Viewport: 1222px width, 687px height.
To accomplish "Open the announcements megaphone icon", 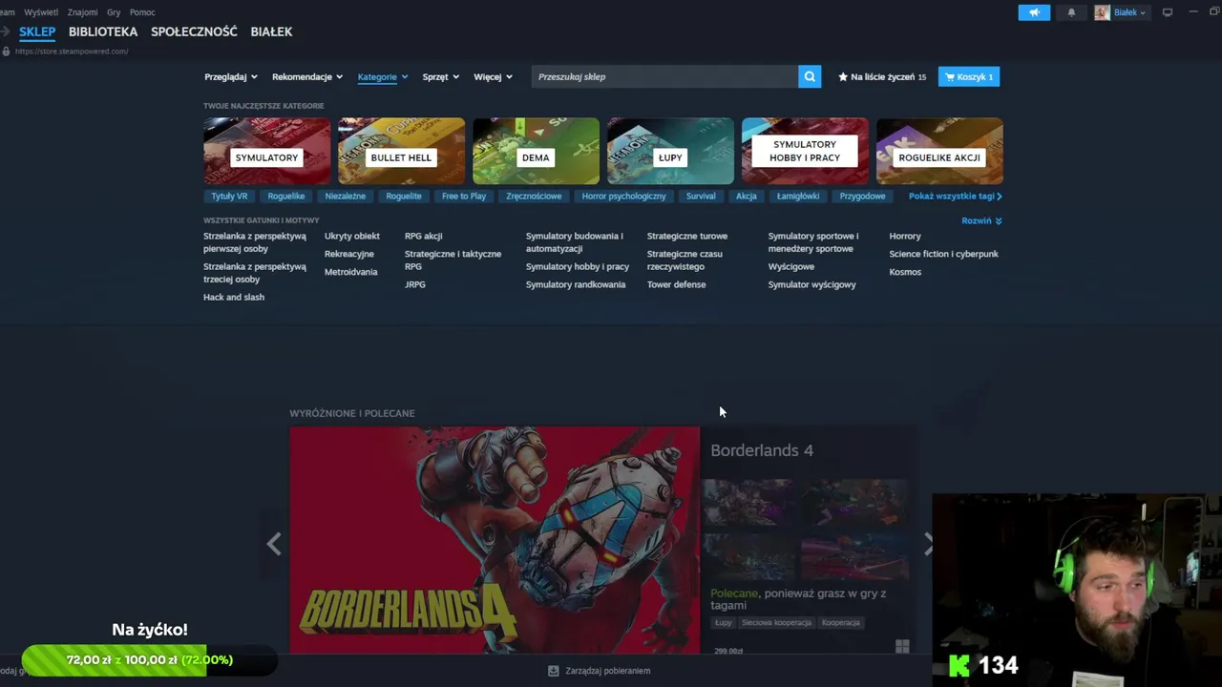I will click(1034, 12).
